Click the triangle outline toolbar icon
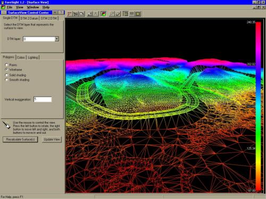 [96, 14]
